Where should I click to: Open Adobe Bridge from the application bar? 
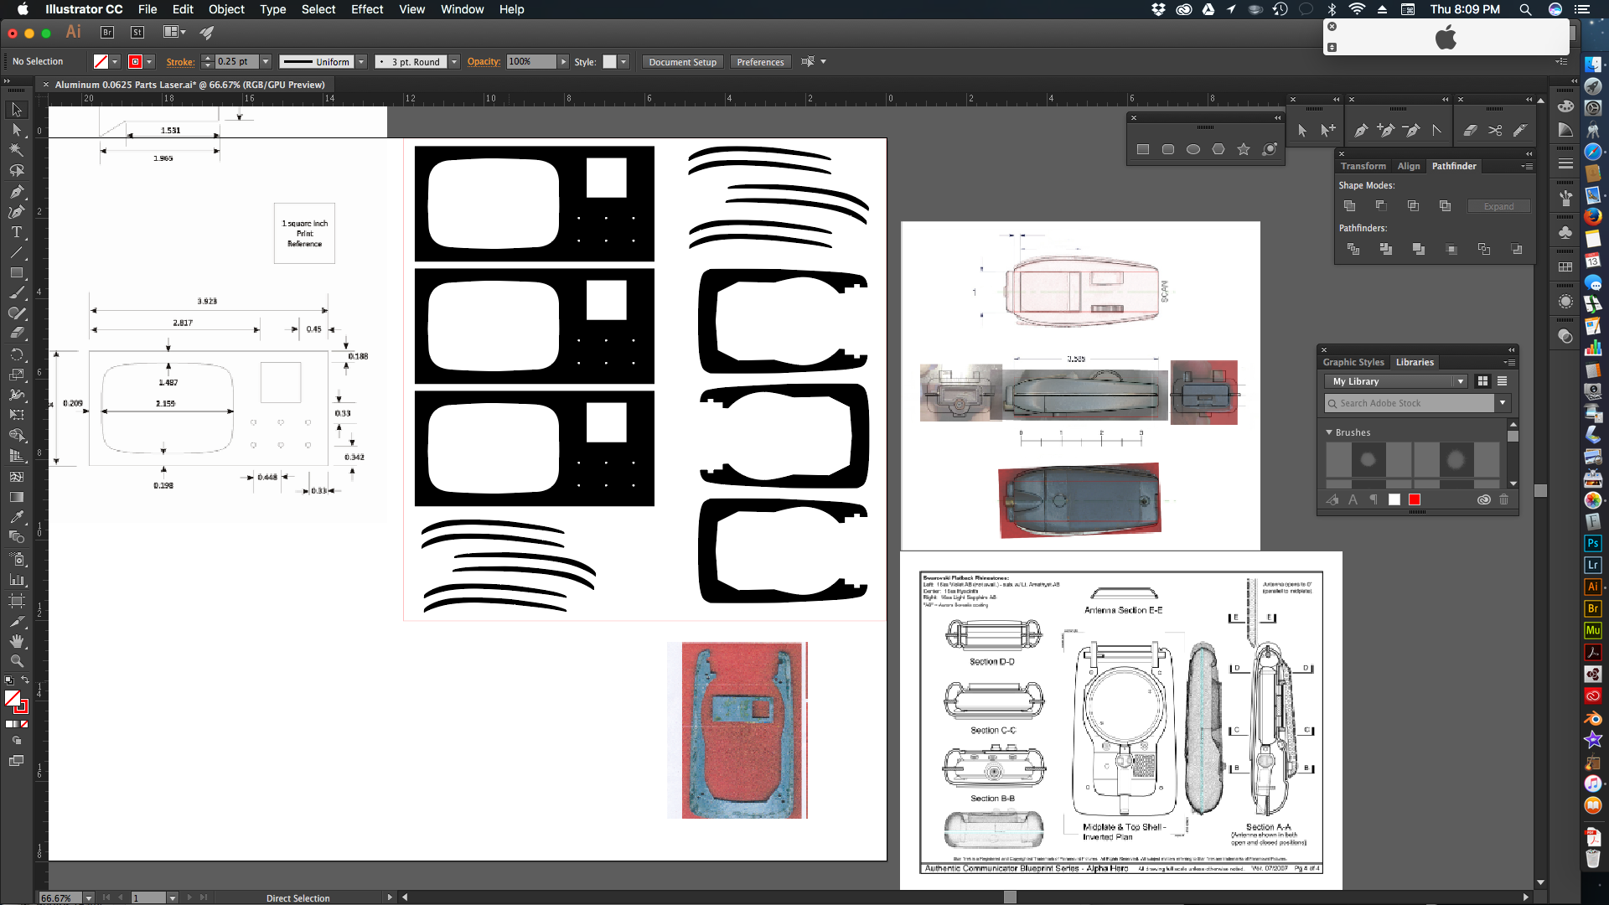click(x=107, y=33)
